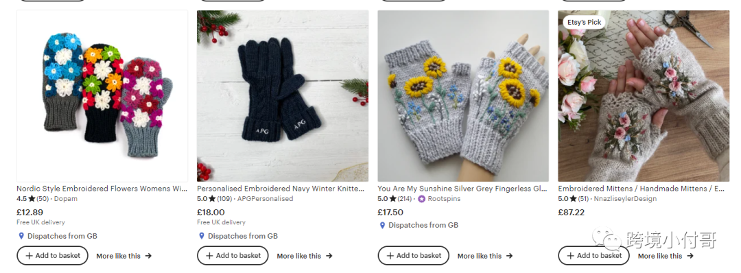The image size is (741, 273).
Task: Add Nordic Style flower mittens to basket
Action: pyautogui.click(x=52, y=256)
